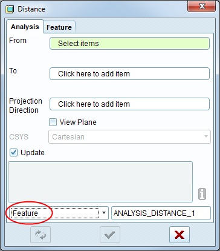Viewport: 220px width, 251px height.
Task: Click the Projection Direction label
Action: point(25,105)
